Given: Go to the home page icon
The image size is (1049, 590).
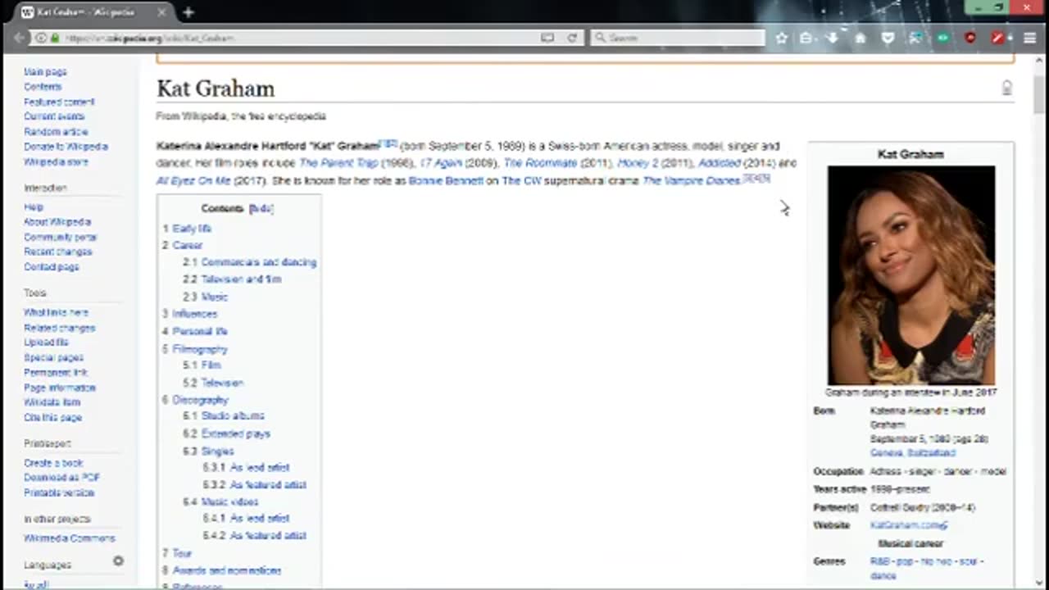Looking at the screenshot, I should [860, 38].
